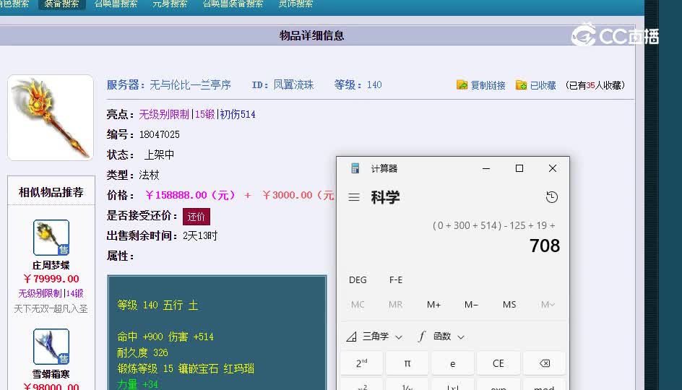Click the 无级别限制|14锻 similar item tag
Screen dimensions: 682x390
[51, 293]
